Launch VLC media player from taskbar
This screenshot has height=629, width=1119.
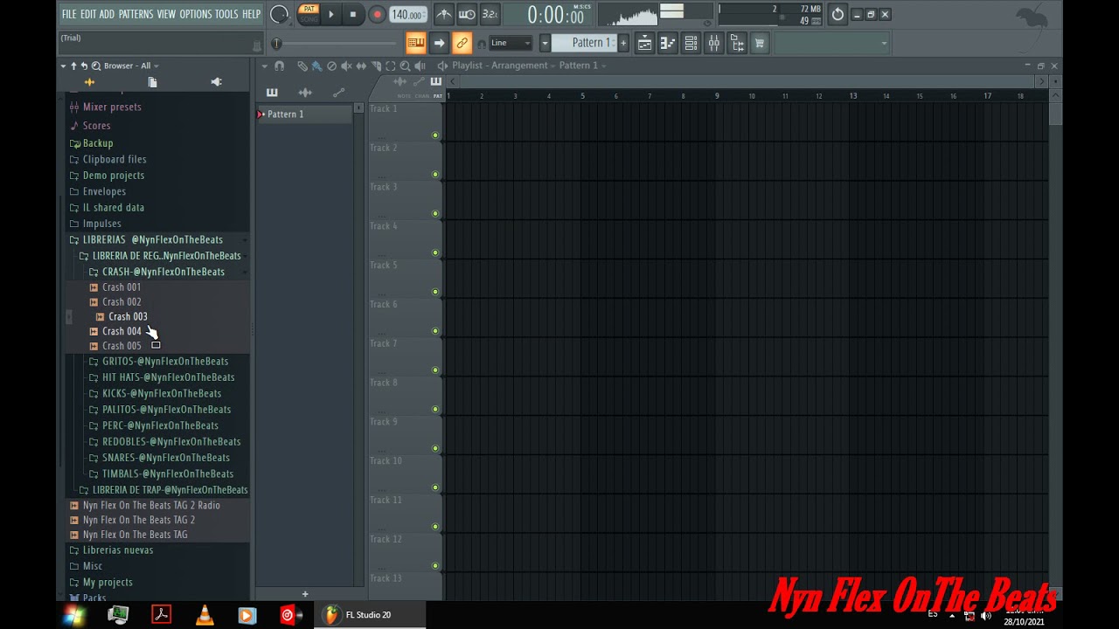(x=204, y=615)
